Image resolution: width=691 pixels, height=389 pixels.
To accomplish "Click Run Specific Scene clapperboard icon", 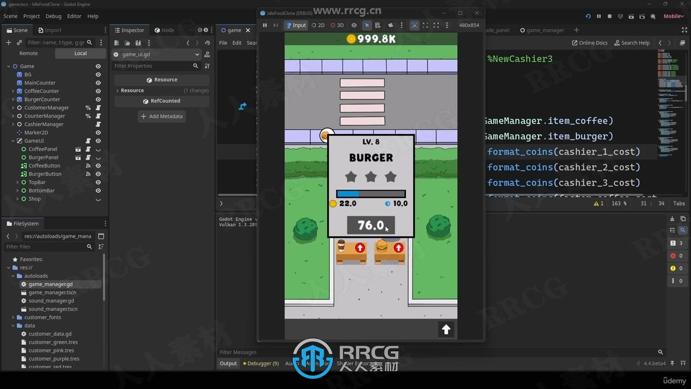I will [x=642, y=16].
